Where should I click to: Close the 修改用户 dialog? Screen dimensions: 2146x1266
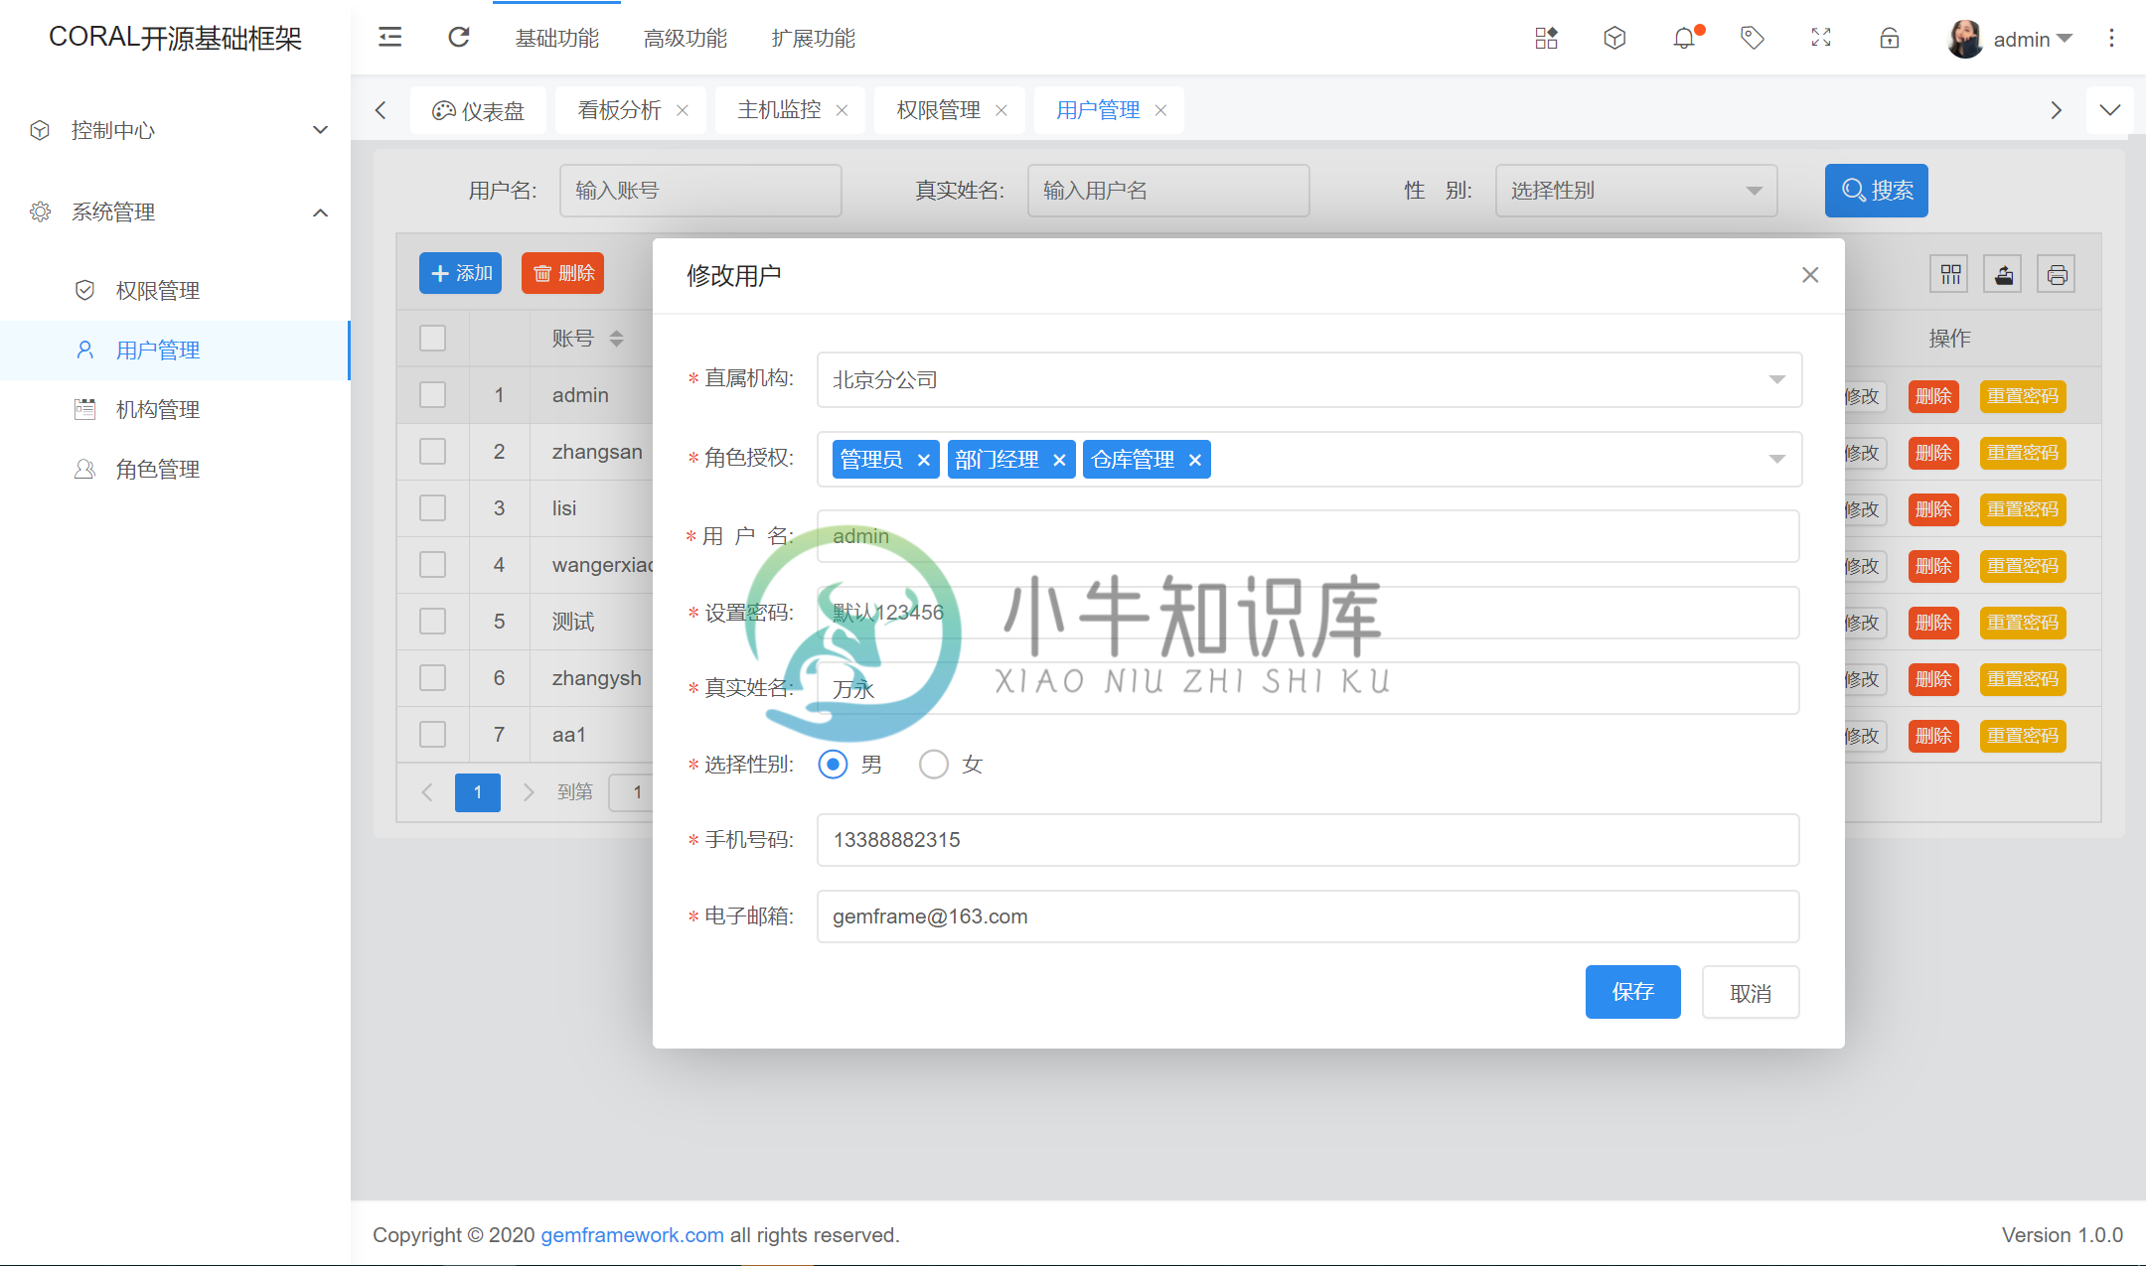[x=1810, y=275]
